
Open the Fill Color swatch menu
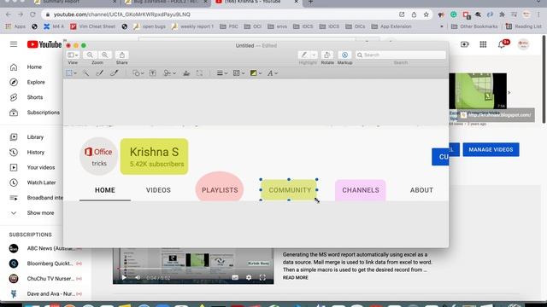(256, 73)
